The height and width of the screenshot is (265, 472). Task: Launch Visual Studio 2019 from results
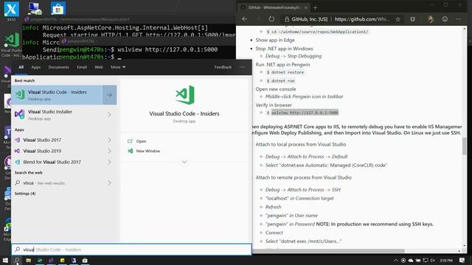[58, 151]
